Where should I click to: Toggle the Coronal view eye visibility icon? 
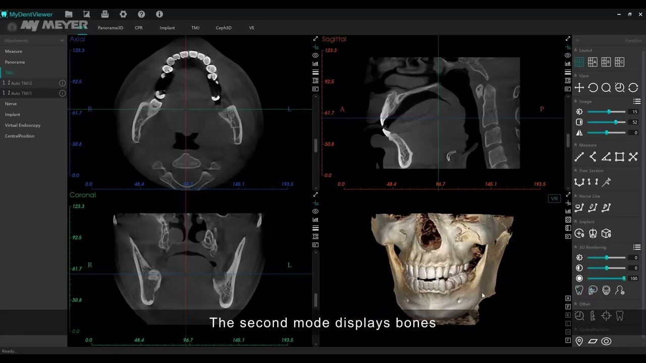pyautogui.click(x=315, y=211)
